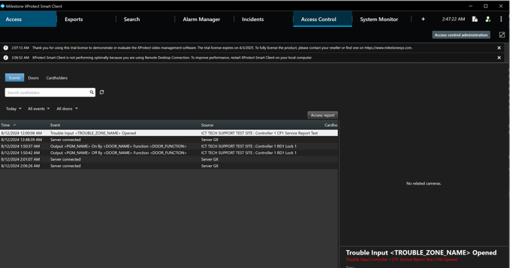Click the user status icon

point(488,19)
